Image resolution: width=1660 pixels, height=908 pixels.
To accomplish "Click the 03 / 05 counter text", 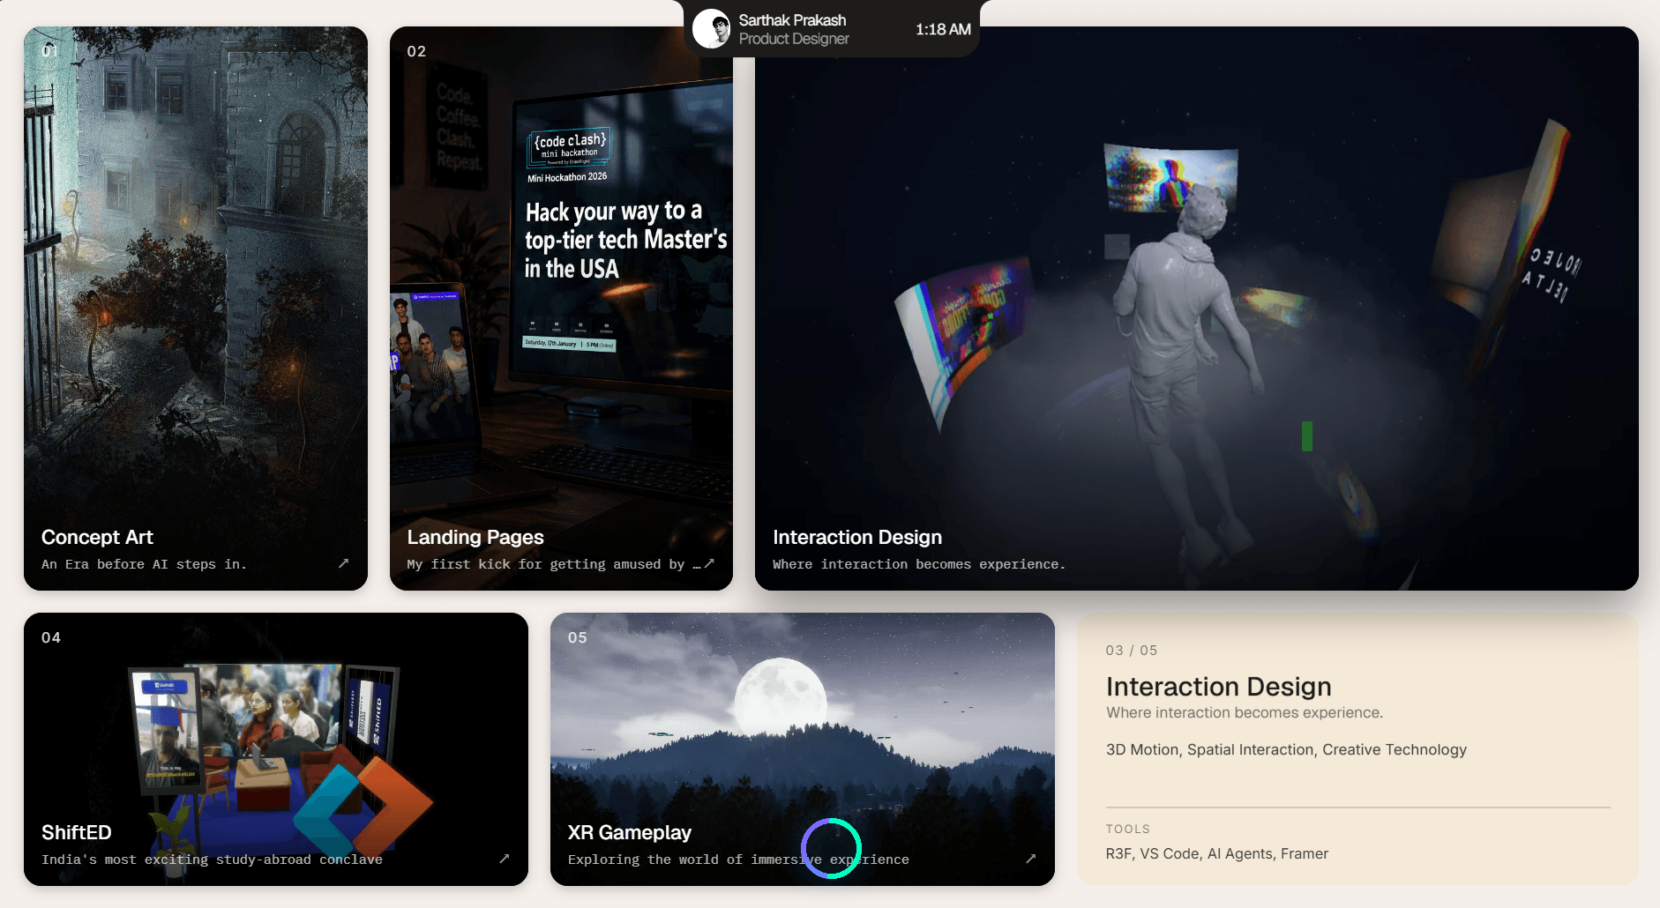I will (x=1132, y=651).
